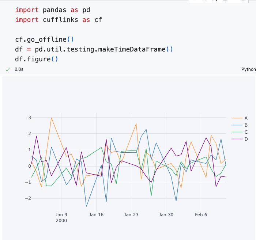Viewport: 256px width, 240px height.
Task: Click the 'Jan 23' x-axis tick label
Action: 131,215
